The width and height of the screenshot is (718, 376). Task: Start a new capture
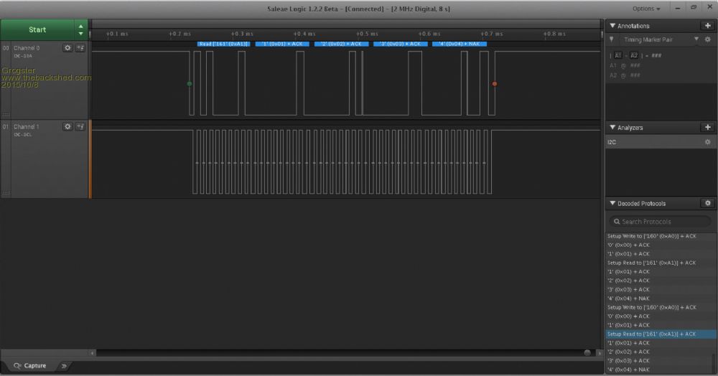point(37,29)
